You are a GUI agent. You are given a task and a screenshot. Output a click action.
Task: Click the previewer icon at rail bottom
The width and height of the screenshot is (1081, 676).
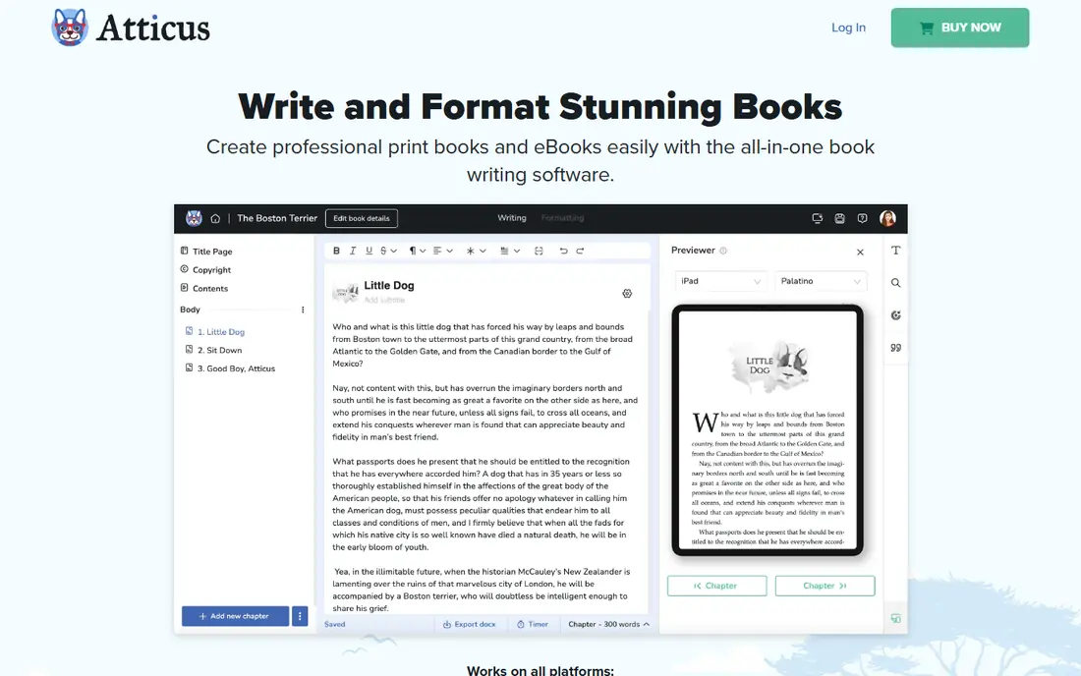click(895, 619)
